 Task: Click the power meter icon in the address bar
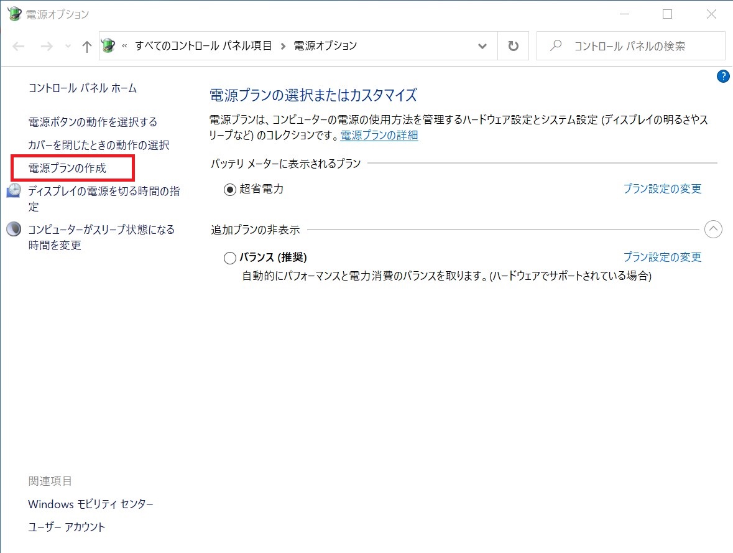coord(108,45)
